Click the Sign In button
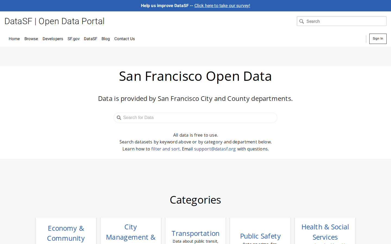The image size is (391, 244). (378, 39)
